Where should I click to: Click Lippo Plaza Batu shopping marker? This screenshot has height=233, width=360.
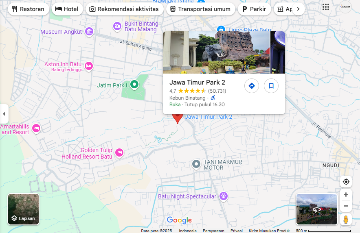(x=221, y=29)
